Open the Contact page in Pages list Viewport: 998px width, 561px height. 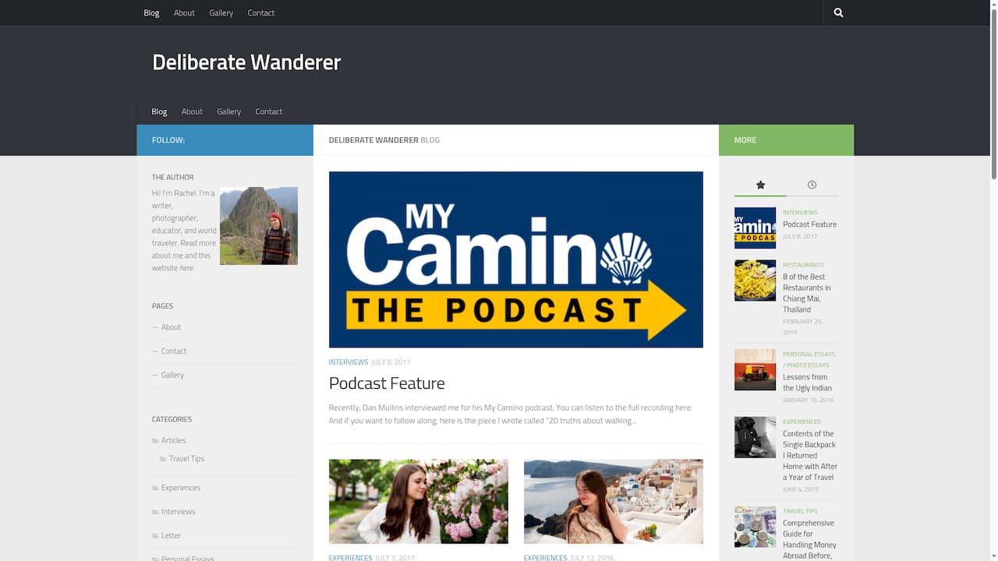174,351
